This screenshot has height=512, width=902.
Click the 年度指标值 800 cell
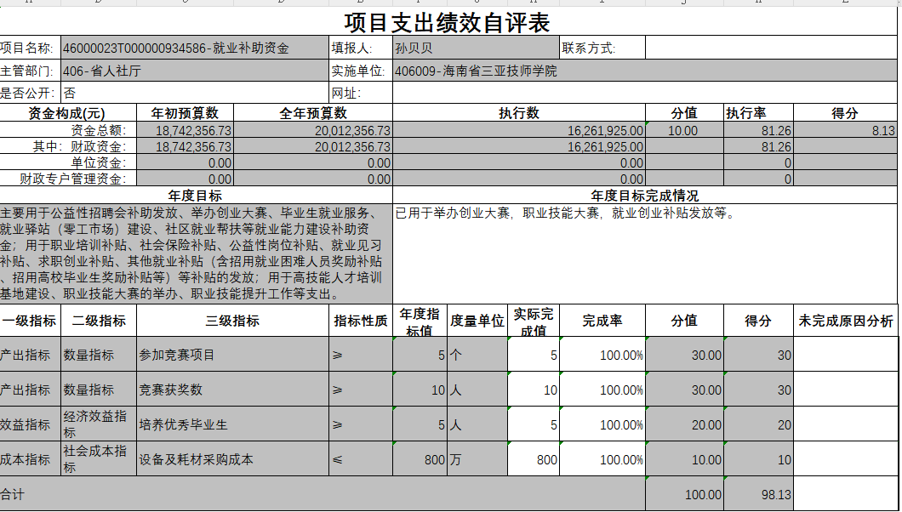point(420,458)
